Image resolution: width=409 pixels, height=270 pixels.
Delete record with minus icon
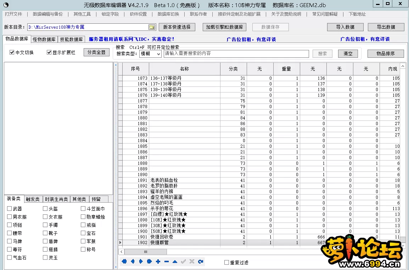tap(167, 261)
